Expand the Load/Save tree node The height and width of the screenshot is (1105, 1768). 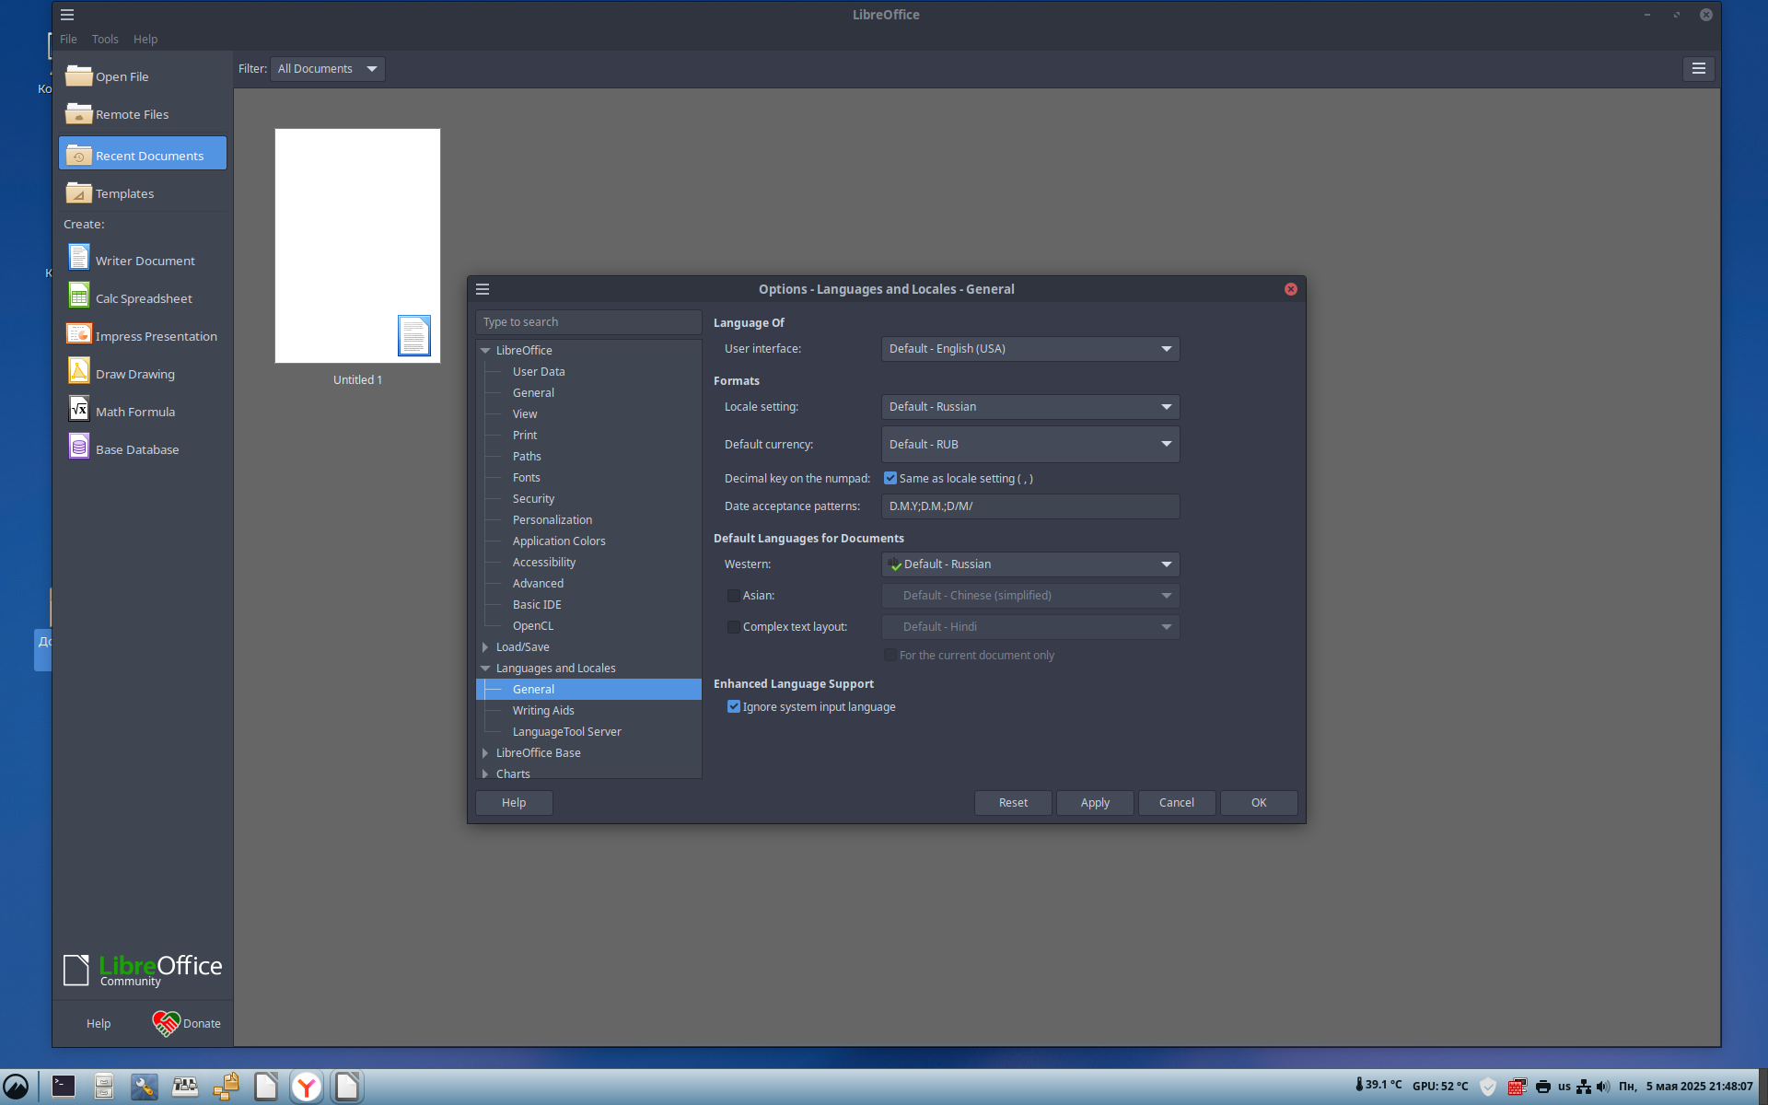[485, 647]
